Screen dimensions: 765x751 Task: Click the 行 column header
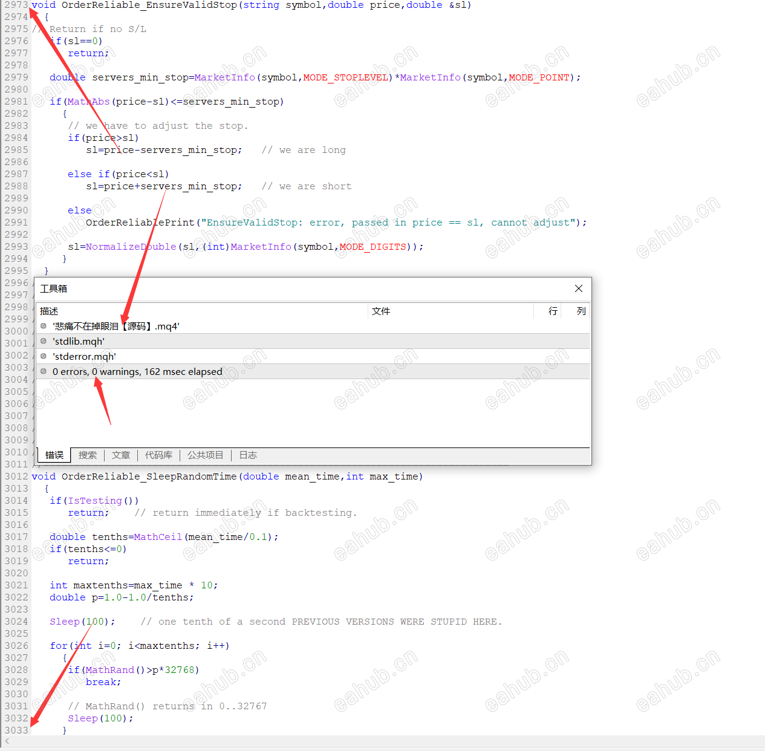pos(547,311)
